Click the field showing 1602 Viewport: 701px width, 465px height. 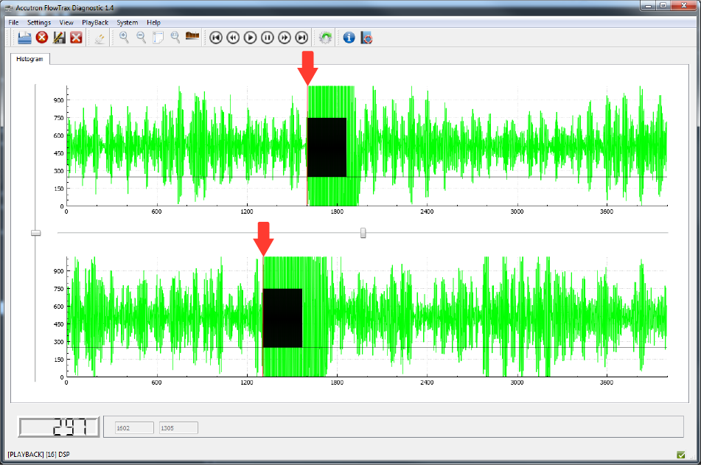134,427
